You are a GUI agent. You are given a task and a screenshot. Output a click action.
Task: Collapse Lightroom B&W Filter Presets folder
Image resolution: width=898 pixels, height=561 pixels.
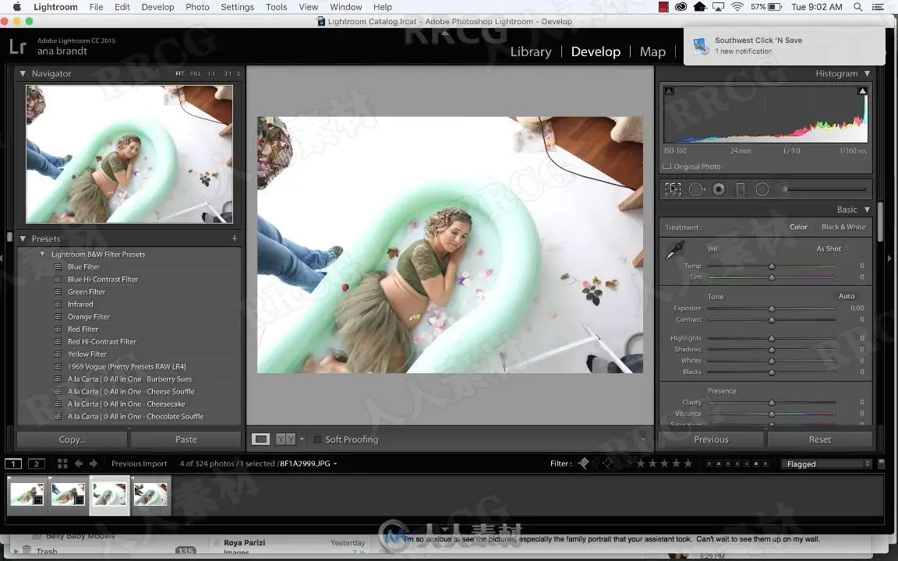click(x=42, y=254)
